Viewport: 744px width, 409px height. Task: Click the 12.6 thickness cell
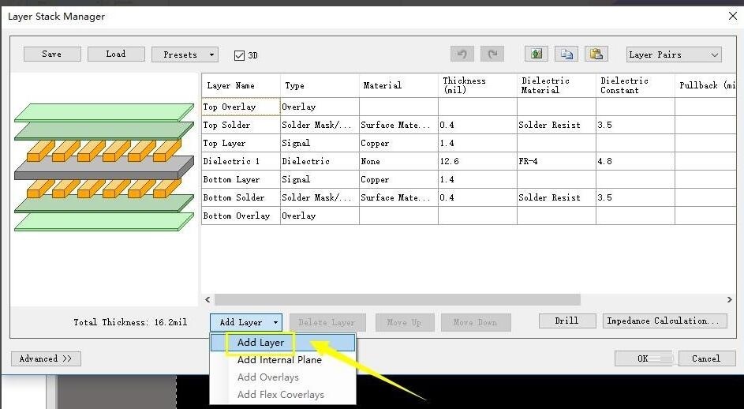coord(477,161)
